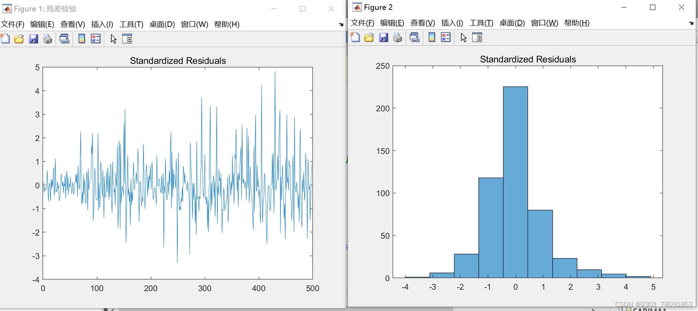Open the 窗口(W) menu in Figure 2

pos(545,23)
